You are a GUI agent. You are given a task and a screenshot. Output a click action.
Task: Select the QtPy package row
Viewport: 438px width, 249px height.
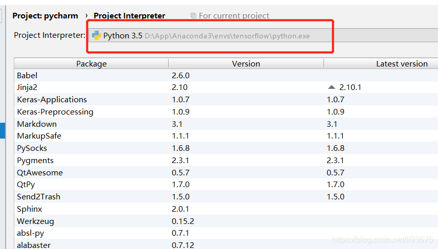[226, 185]
